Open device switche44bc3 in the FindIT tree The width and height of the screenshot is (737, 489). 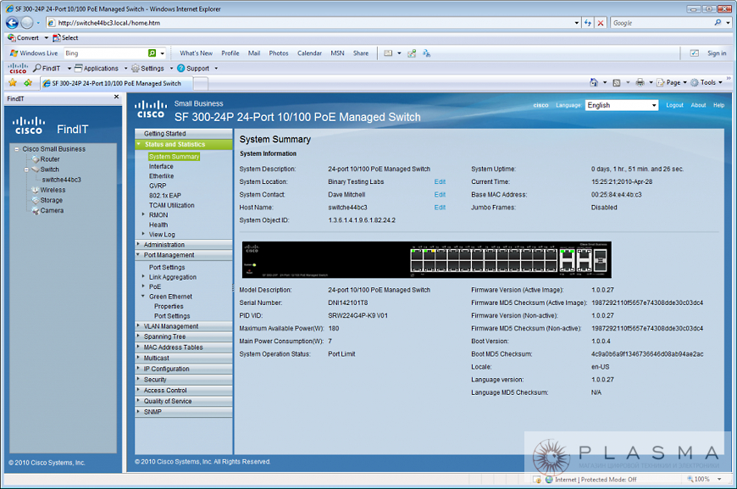(61, 180)
